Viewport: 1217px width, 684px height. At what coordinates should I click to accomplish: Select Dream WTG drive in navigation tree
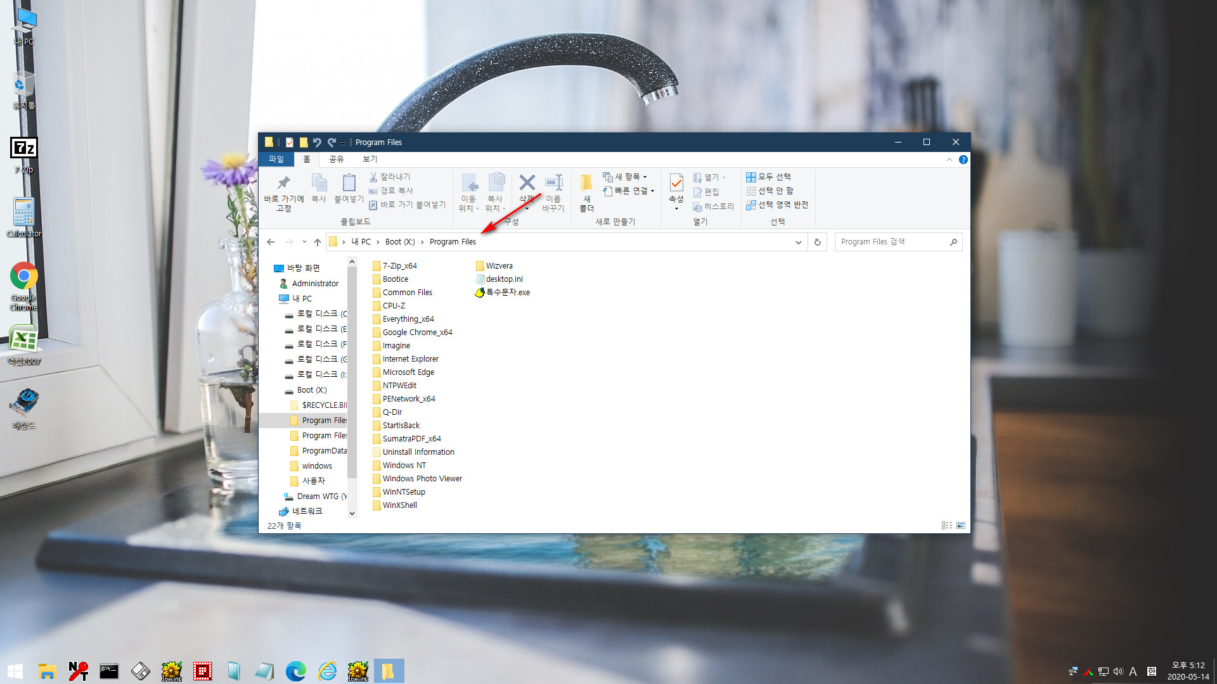(x=315, y=497)
